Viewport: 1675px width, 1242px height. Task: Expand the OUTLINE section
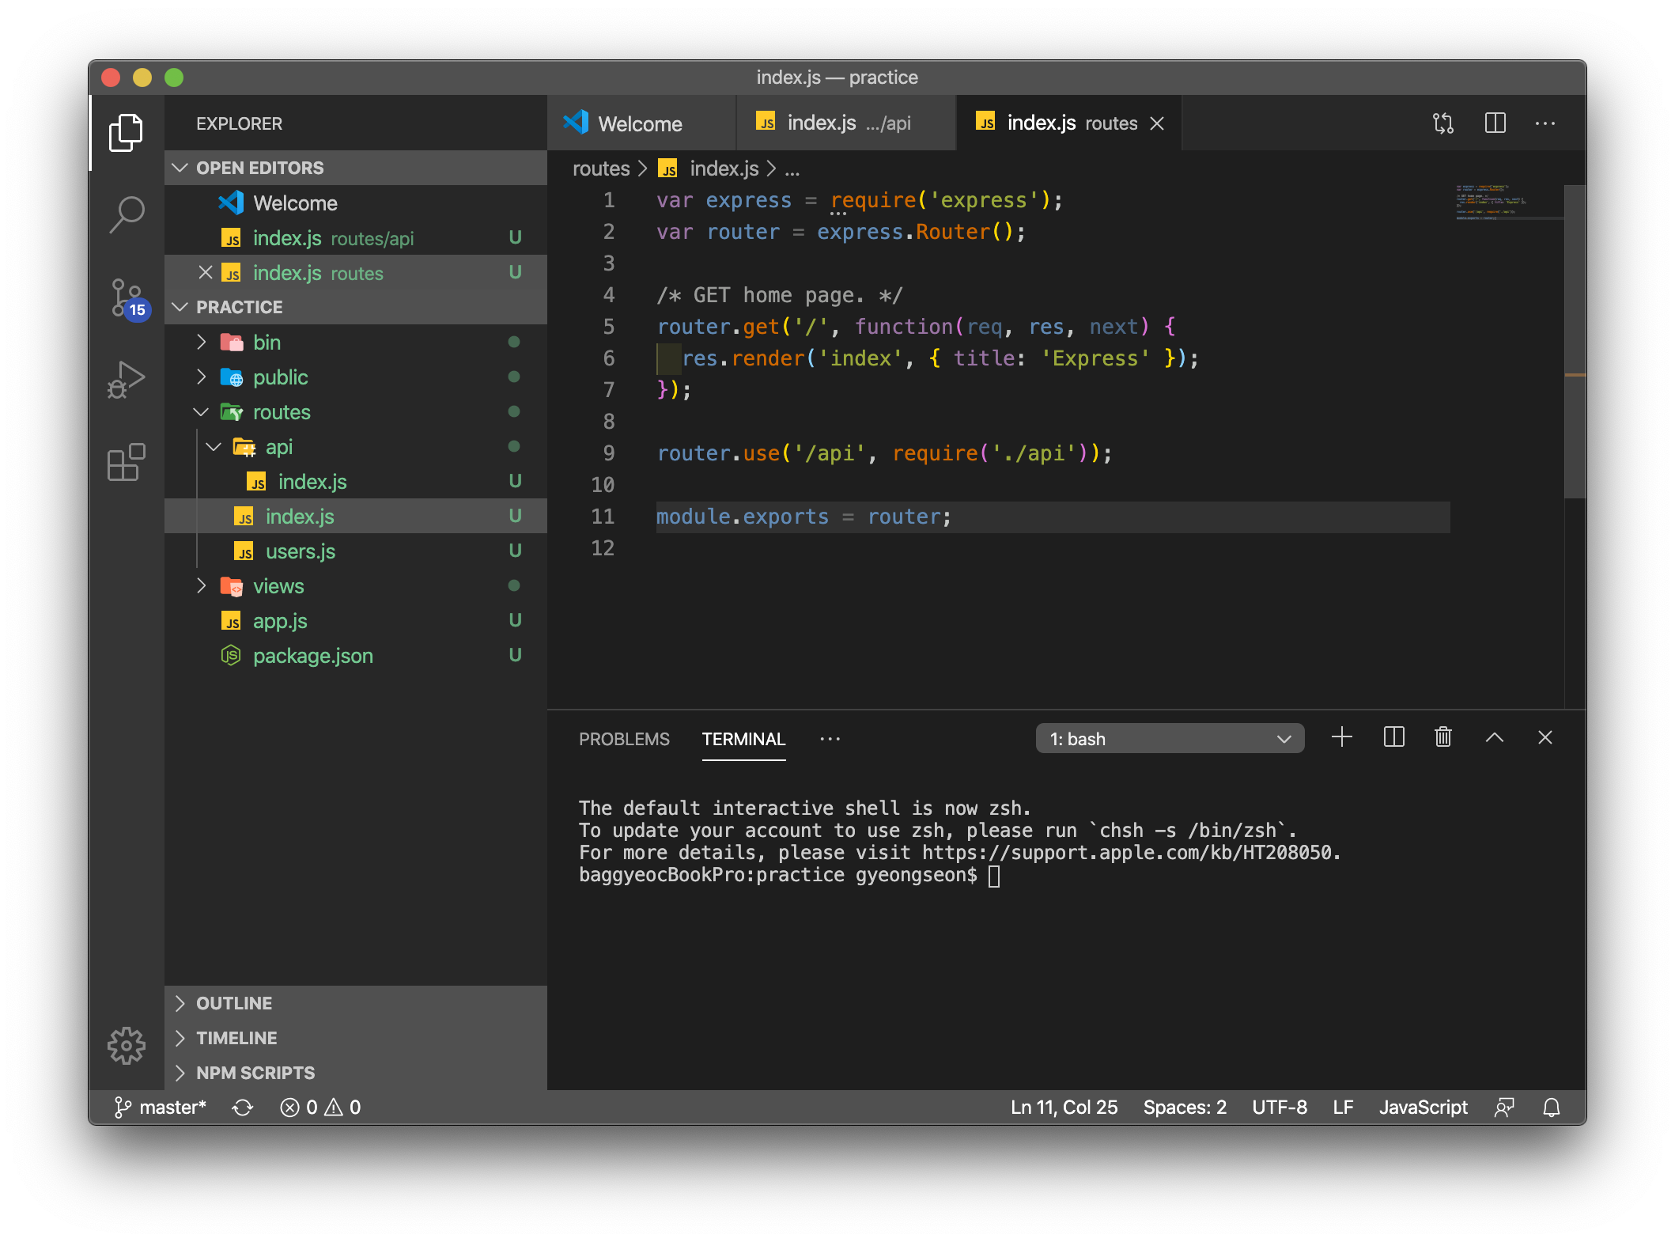coord(234,1003)
